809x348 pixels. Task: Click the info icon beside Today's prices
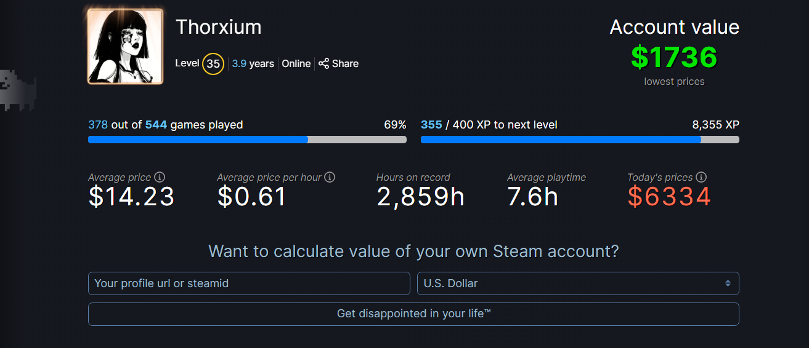(701, 177)
